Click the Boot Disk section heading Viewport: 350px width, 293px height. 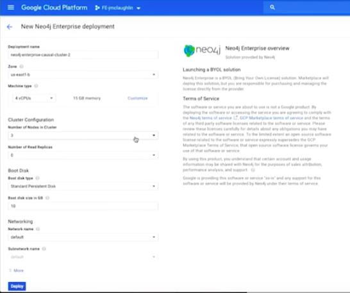coord(19,171)
